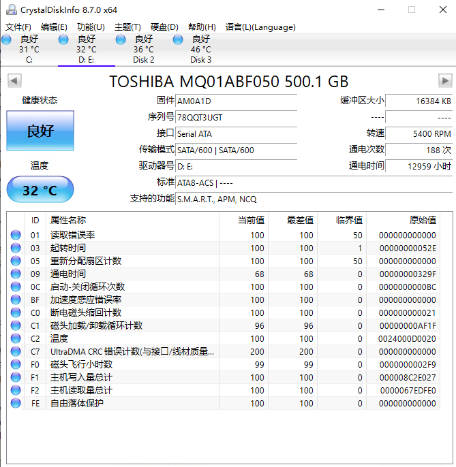Select the D: E: disk tab
Viewport: 456px width, 467px height.
(86, 50)
